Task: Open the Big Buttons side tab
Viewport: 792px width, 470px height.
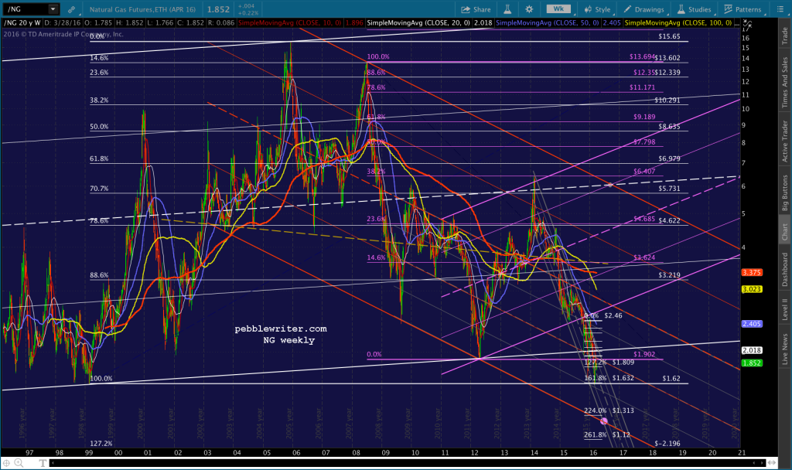Action: click(784, 192)
